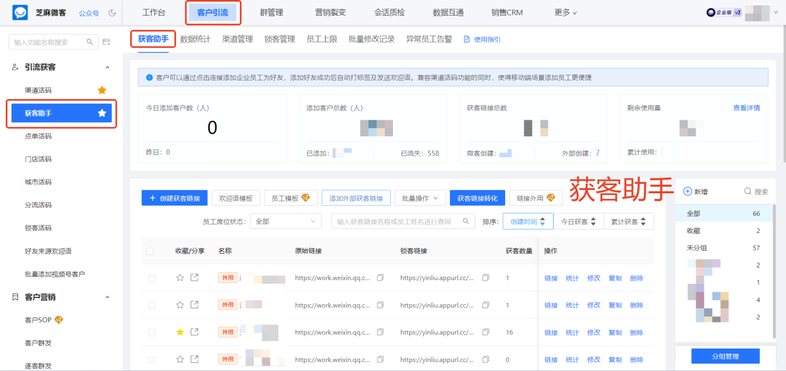Check the second table row checkbox
Image resolution: width=786 pixels, height=371 pixels.
(x=152, y=305)
